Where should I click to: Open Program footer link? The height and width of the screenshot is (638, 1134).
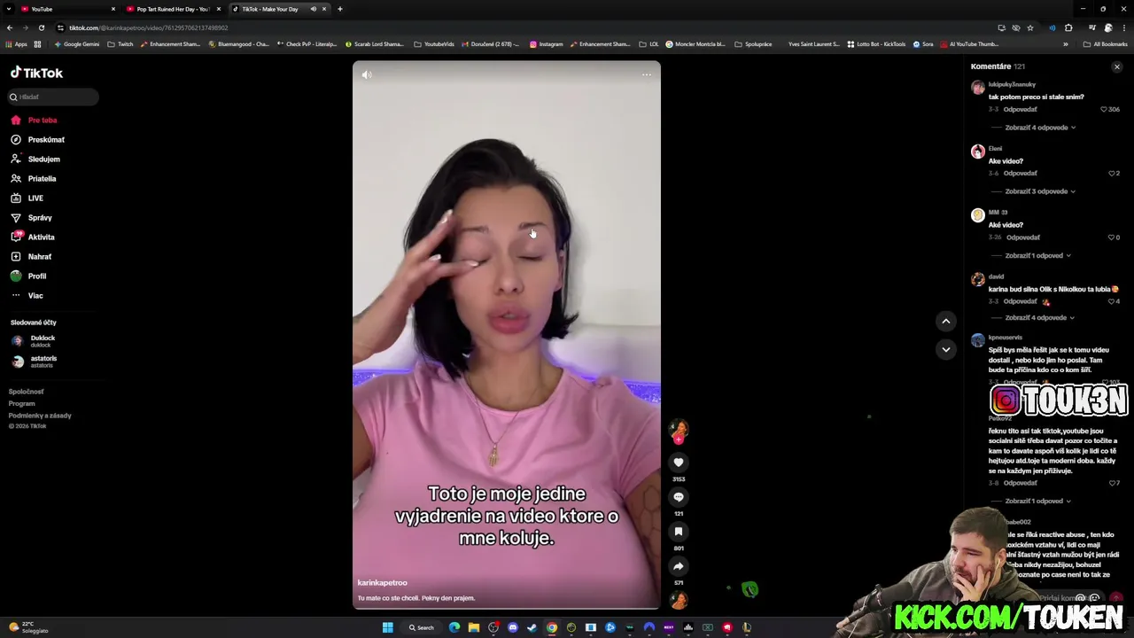(x=21, y=403)
